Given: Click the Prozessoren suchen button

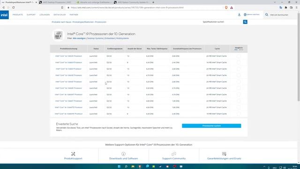Looking at the screenshot, I should (x=211, y=126).
